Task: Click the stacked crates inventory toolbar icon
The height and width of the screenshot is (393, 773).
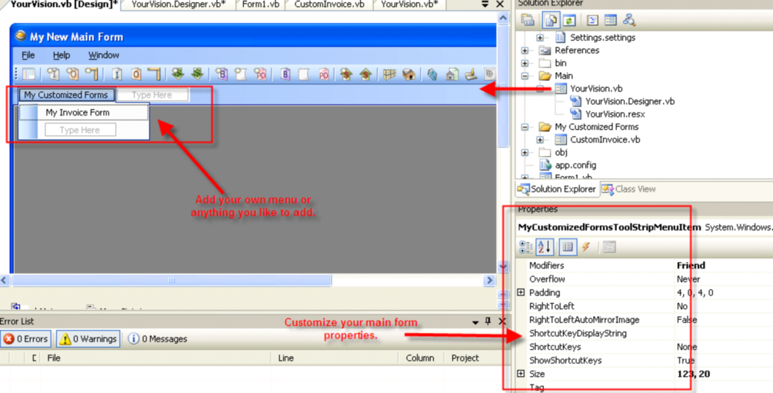Action: pyautogui.click(x=389, y=75)
